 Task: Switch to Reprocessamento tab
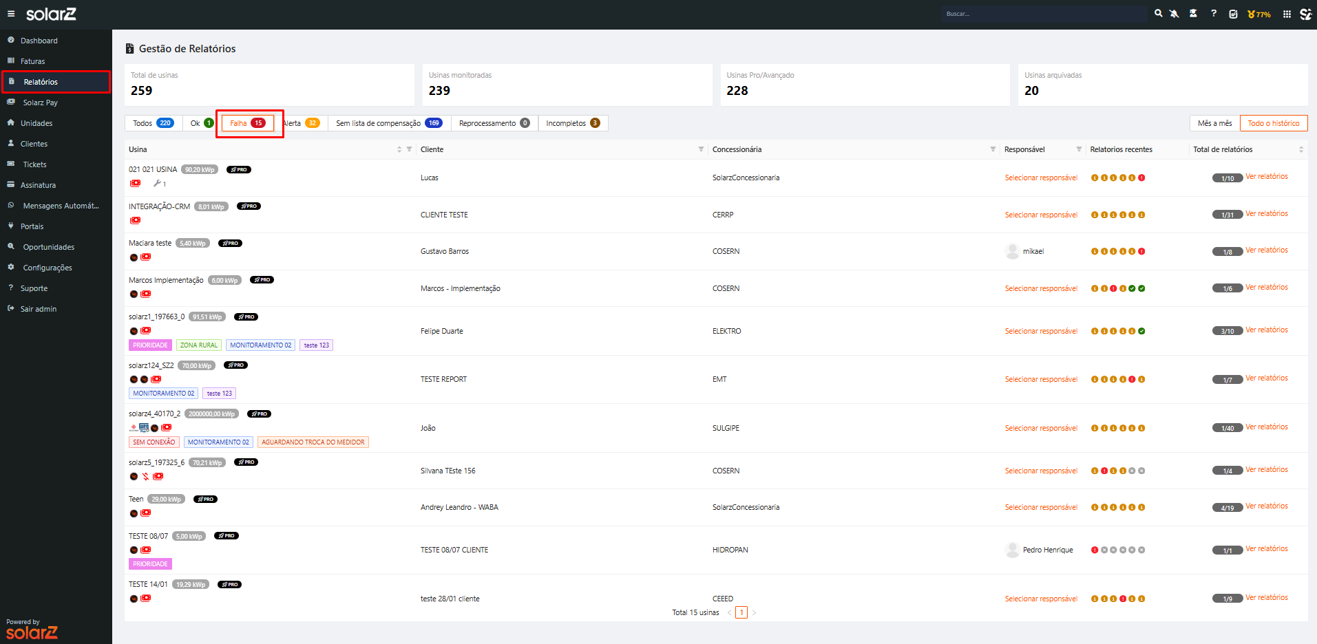pyautogui.click(x=494, y=123)
